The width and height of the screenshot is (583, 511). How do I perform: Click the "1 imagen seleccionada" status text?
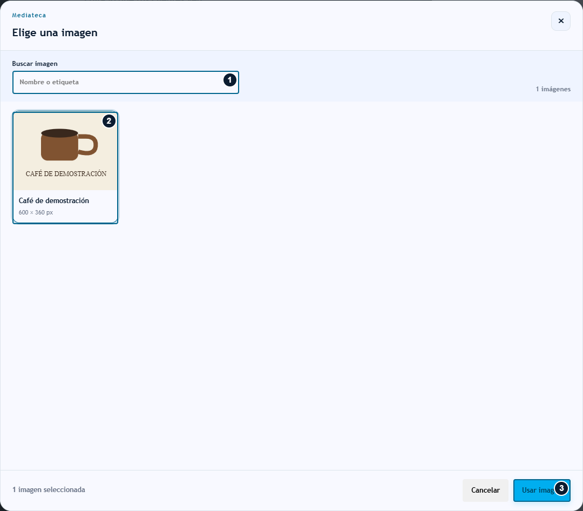point(49,490)
